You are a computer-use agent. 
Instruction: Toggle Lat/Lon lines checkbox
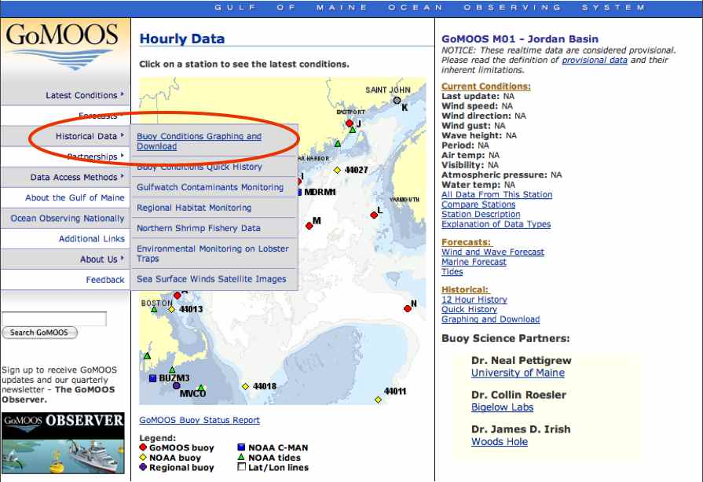(x=241, y=467)
